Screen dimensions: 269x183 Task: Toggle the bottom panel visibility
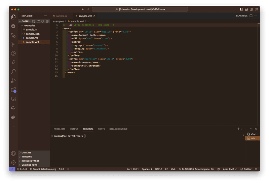[246, 9]
